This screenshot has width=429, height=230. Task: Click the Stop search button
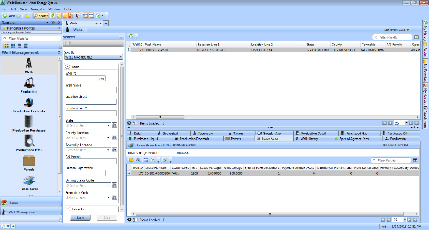tap(107, 218)
